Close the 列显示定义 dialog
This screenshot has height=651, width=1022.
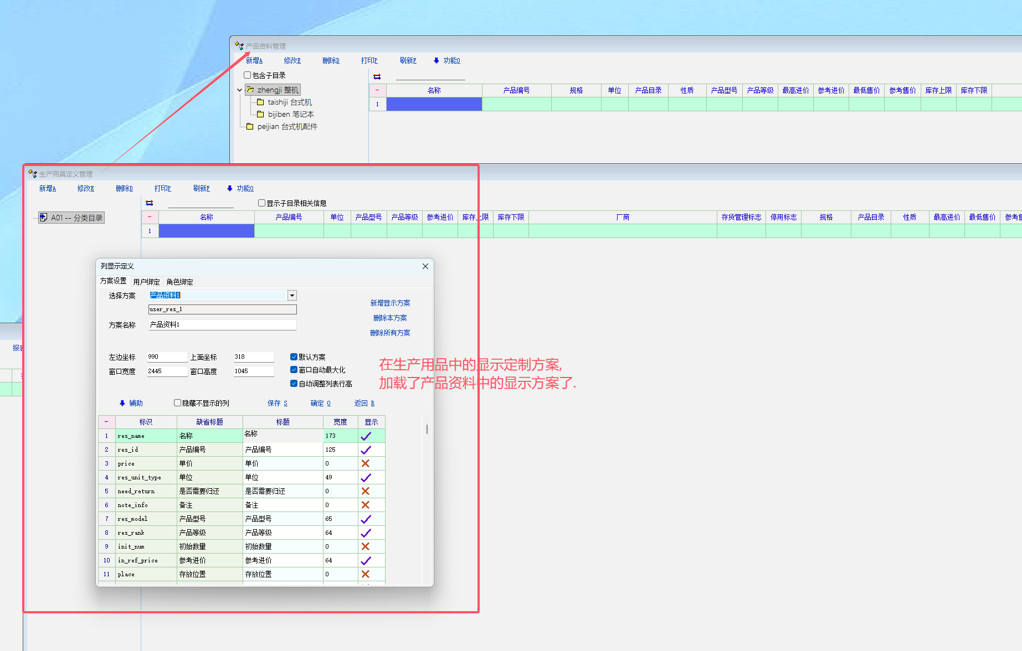425,266
